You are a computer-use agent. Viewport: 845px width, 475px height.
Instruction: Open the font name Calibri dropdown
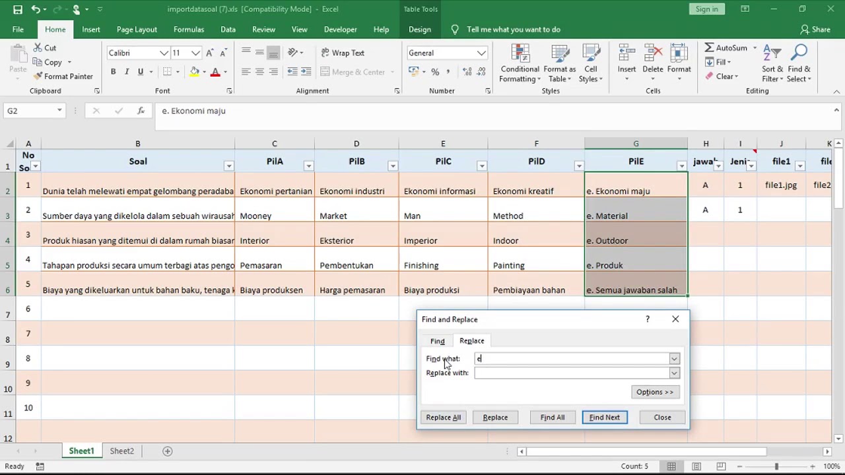click(x=164, y=53)
